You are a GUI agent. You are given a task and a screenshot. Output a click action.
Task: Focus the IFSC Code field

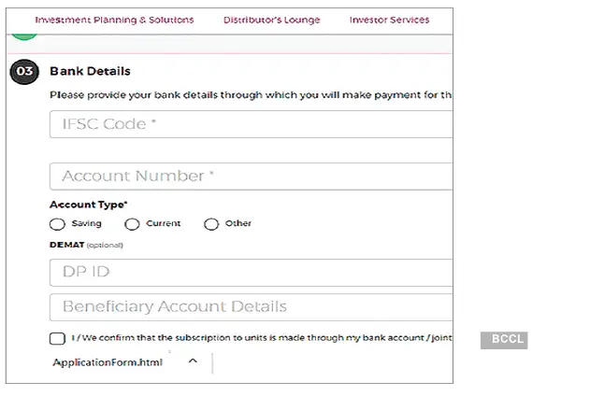251,124
